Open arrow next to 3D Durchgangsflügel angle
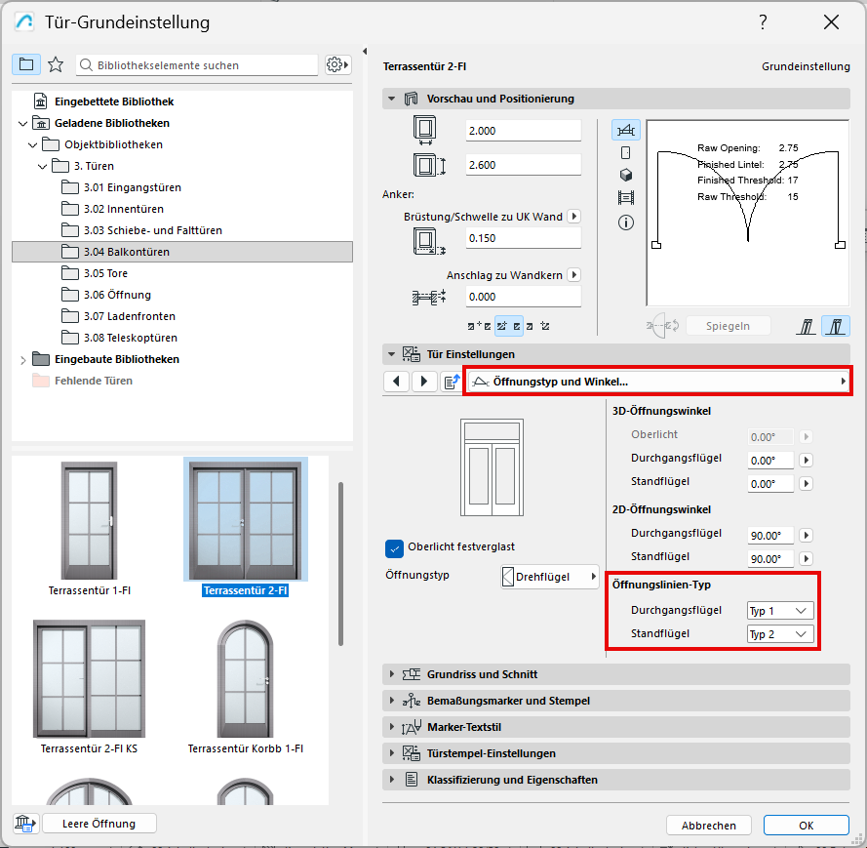The image size is (867, 848). point(807,461)
